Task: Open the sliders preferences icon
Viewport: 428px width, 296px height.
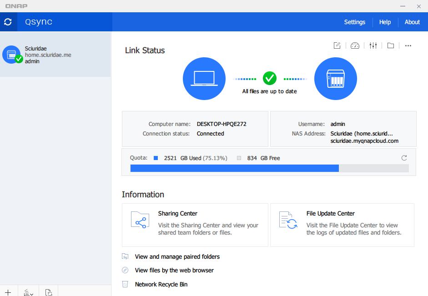Action: coord(373,45)
